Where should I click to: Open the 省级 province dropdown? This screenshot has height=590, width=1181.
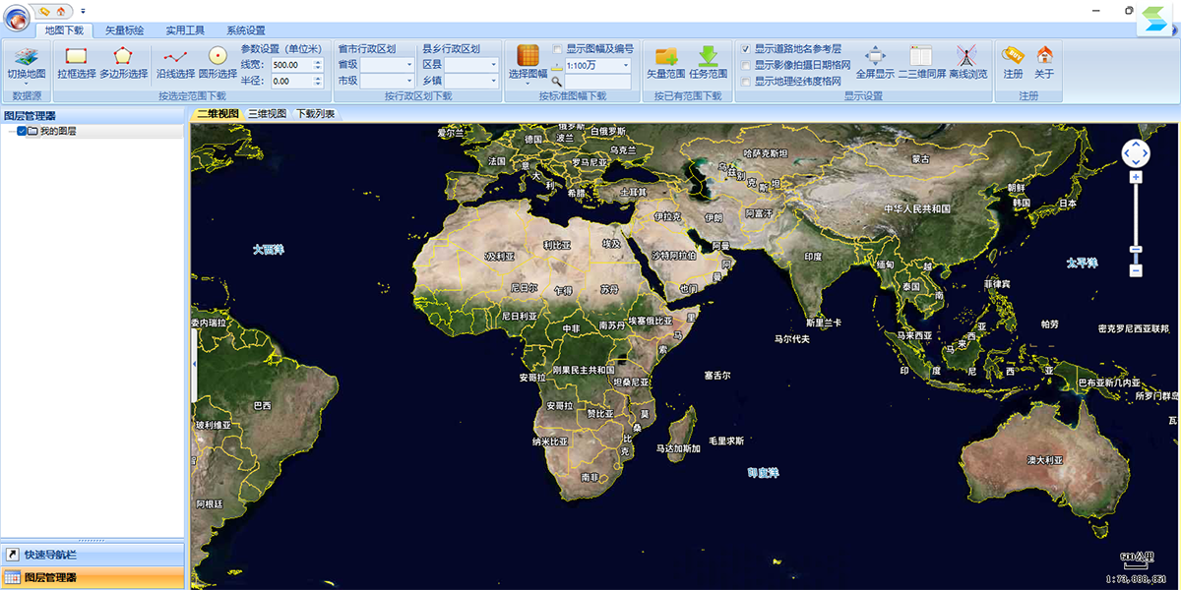(x=388, y=65)
